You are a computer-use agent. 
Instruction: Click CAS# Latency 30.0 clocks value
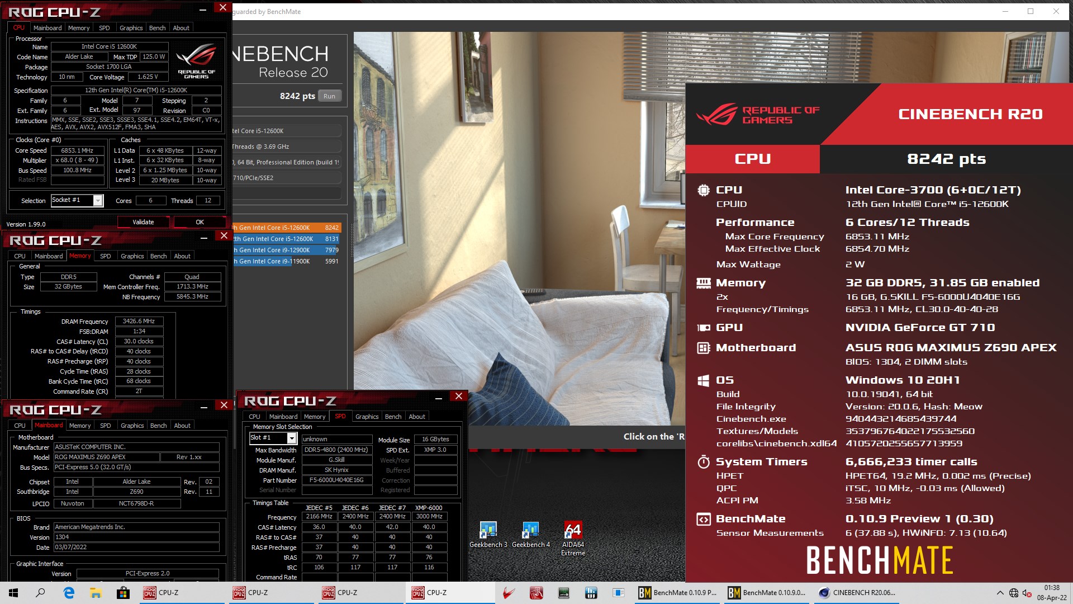tap(139, 341)
